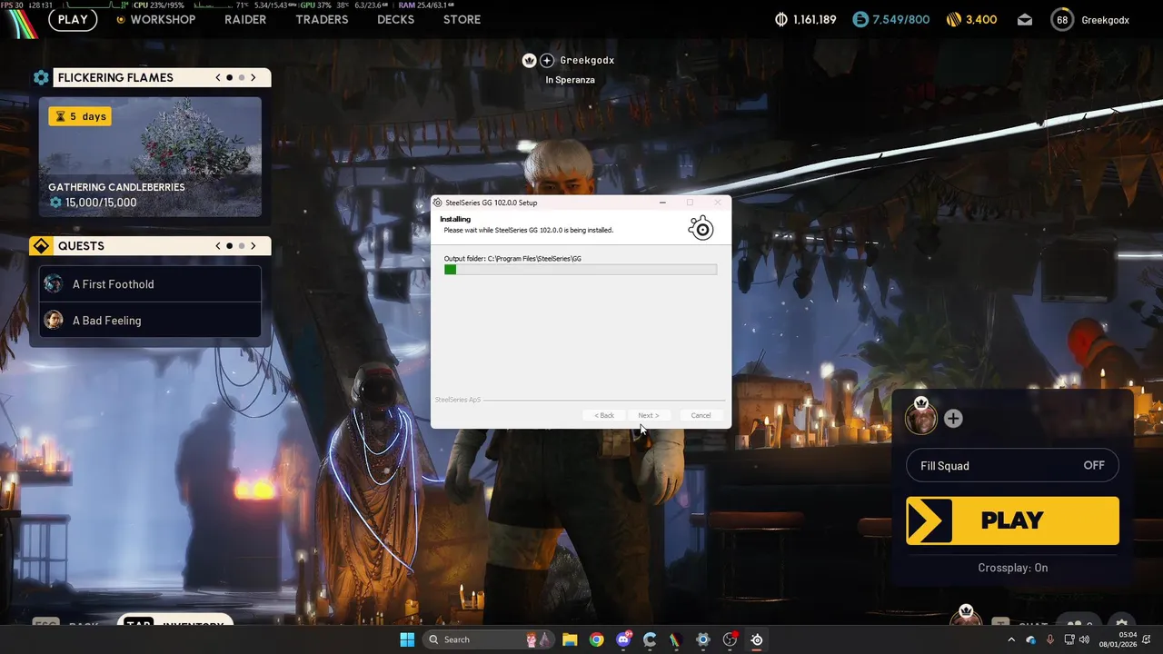Image resolution: width=1163 pixels, height=654 pixels.
Task: Open the gear-shaped app on taskbar
Action: pyautogui.click(x=702, y=639)
